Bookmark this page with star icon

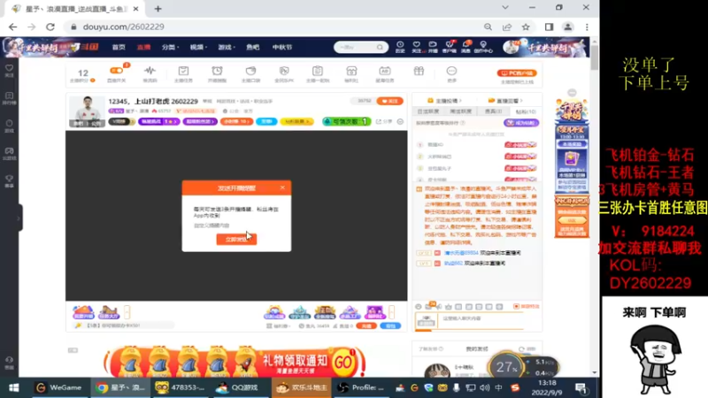[x=526, y=27]
